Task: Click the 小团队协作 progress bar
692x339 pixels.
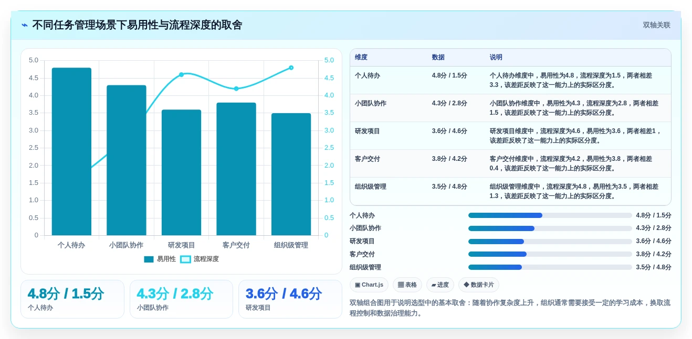Action: click(550, 228)
